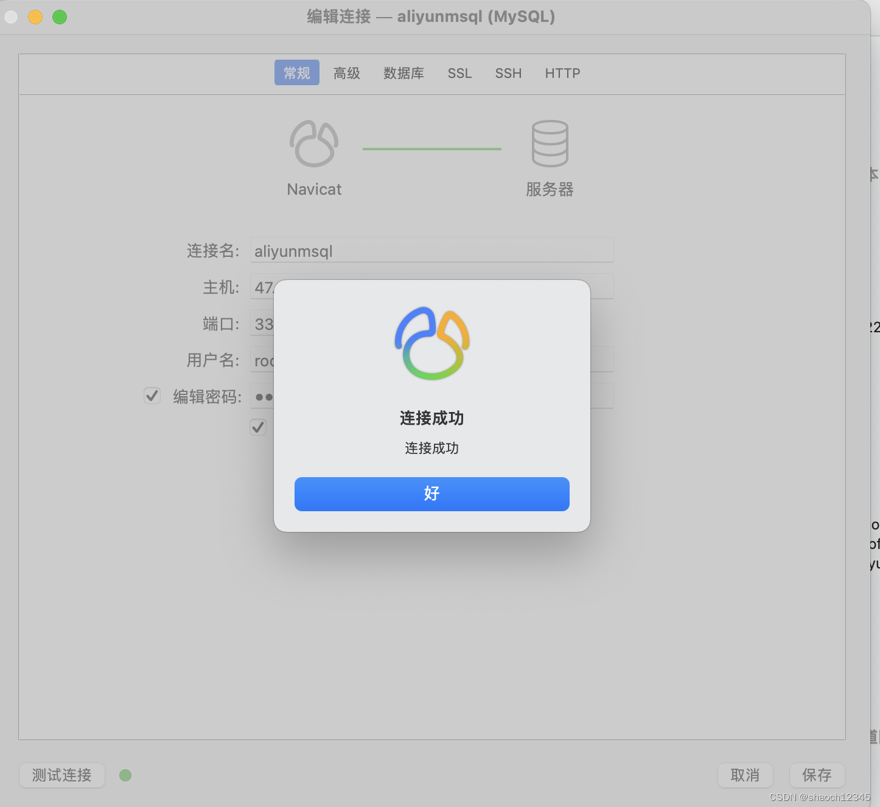
Task: Click the 保存 button
Action: click(x=817, y=775)
